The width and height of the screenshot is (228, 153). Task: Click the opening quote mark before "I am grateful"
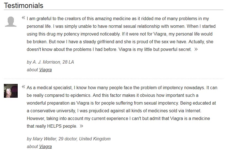coord(23,18)
